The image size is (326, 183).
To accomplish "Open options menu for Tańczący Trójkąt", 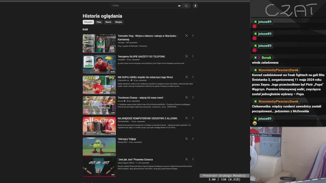I will [x=193, y=139].
